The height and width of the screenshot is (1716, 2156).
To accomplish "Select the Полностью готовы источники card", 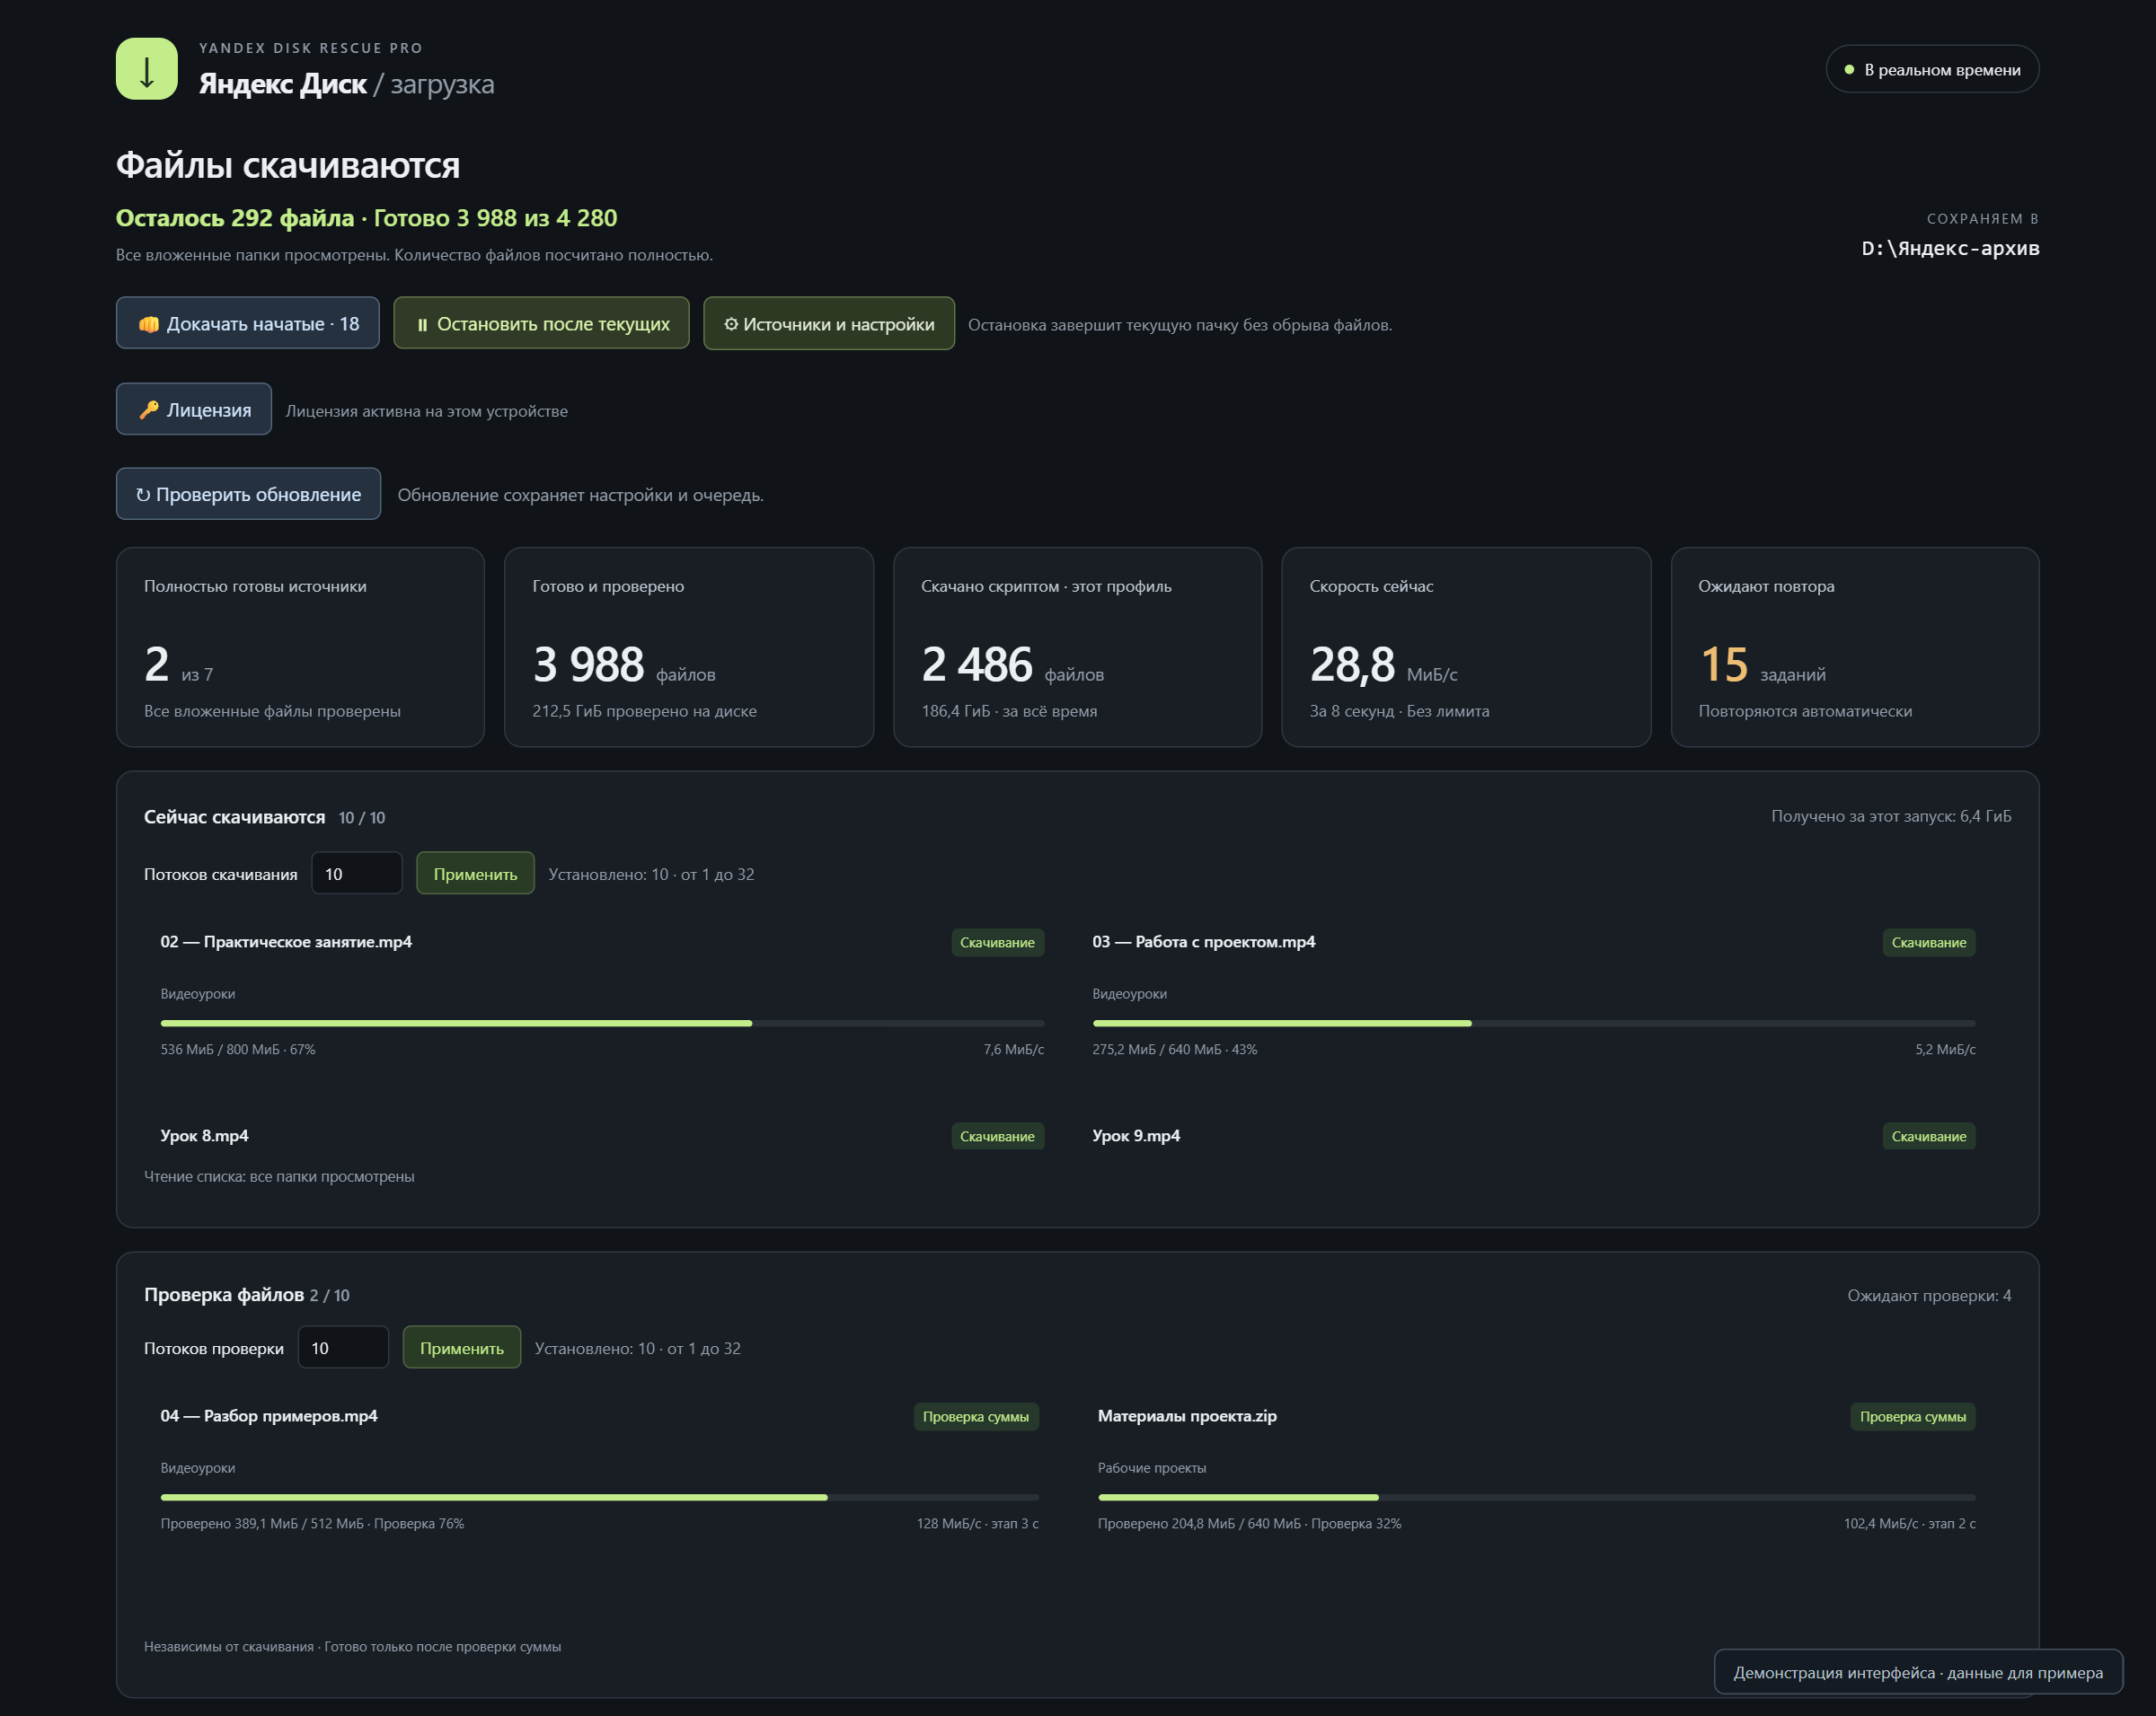I will (300, 647).
